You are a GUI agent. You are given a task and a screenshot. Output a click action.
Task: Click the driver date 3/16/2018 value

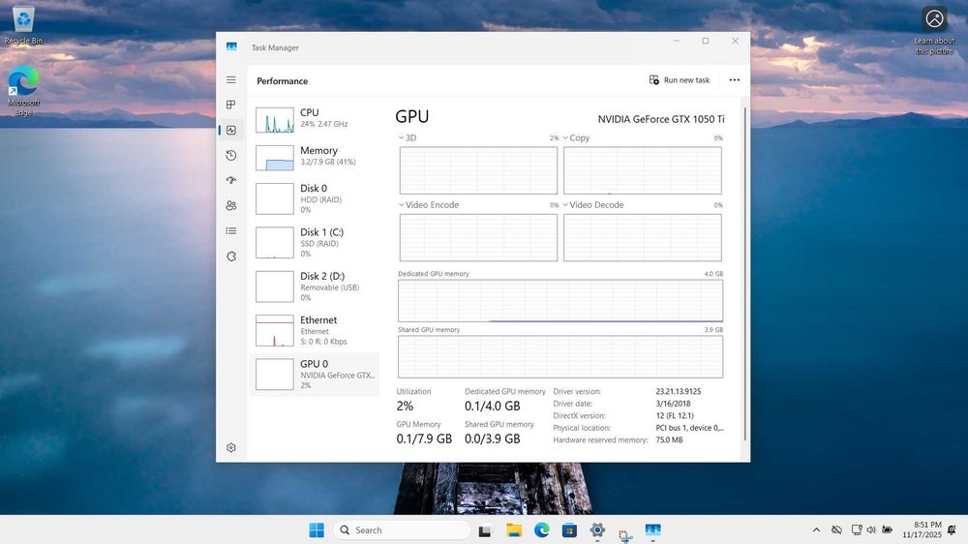[x=673, y=404]
